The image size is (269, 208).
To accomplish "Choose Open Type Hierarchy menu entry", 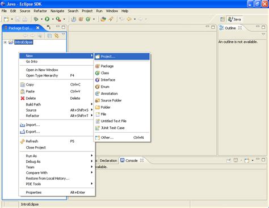I will (x=57, y=75).
